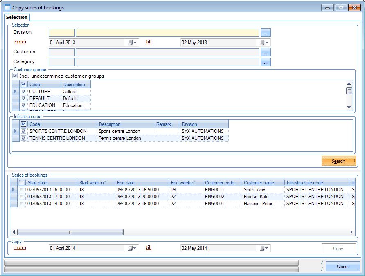Open calendar picker for Copy till date

coord(264,248)
